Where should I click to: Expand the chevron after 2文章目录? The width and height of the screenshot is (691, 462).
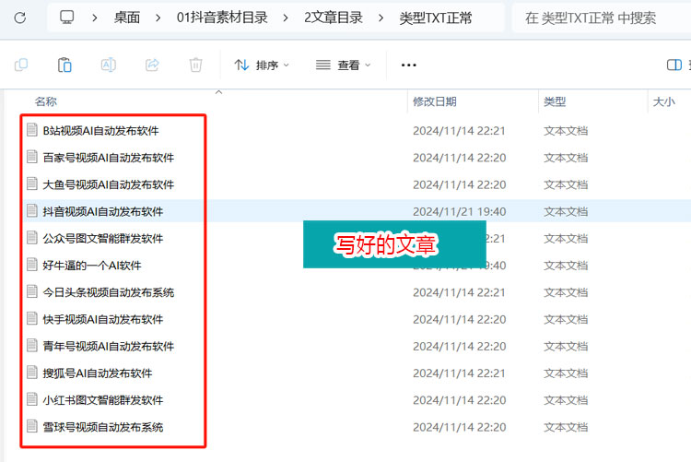[381, 18]
